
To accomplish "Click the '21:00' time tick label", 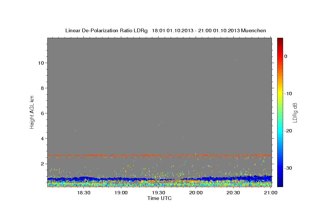I will (271, 193).
